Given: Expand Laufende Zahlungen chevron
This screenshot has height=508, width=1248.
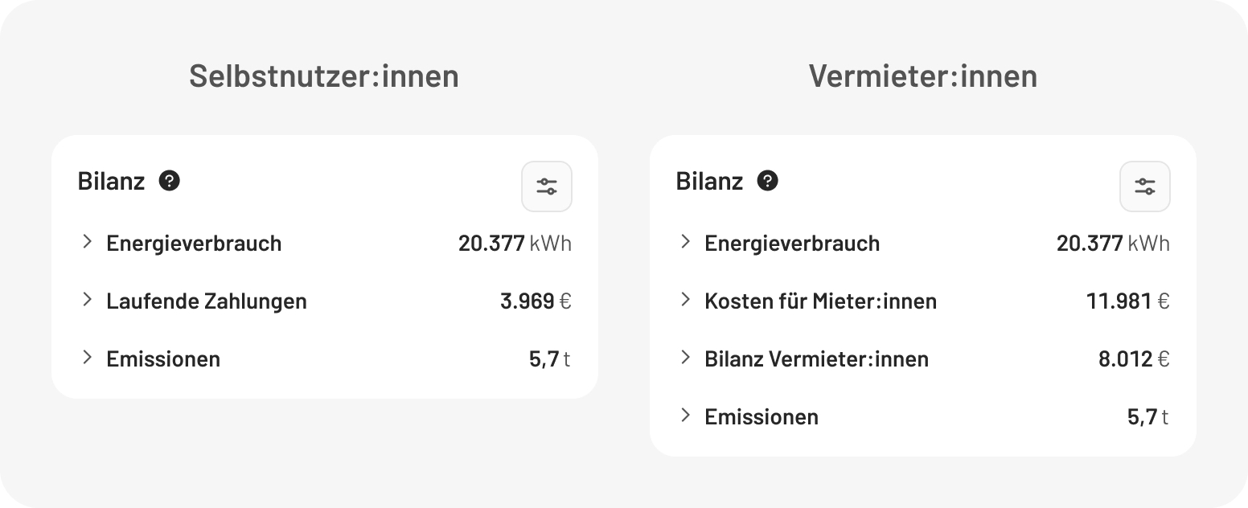Looking at the screenshot, I should 88,300.
